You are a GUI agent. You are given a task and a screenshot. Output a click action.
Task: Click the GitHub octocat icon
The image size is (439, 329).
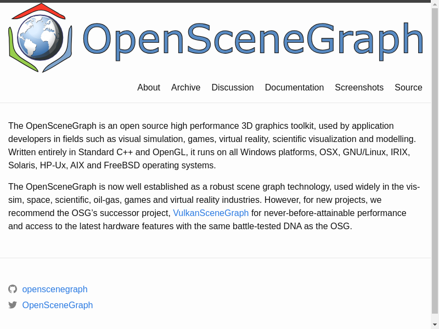(13, 289)
